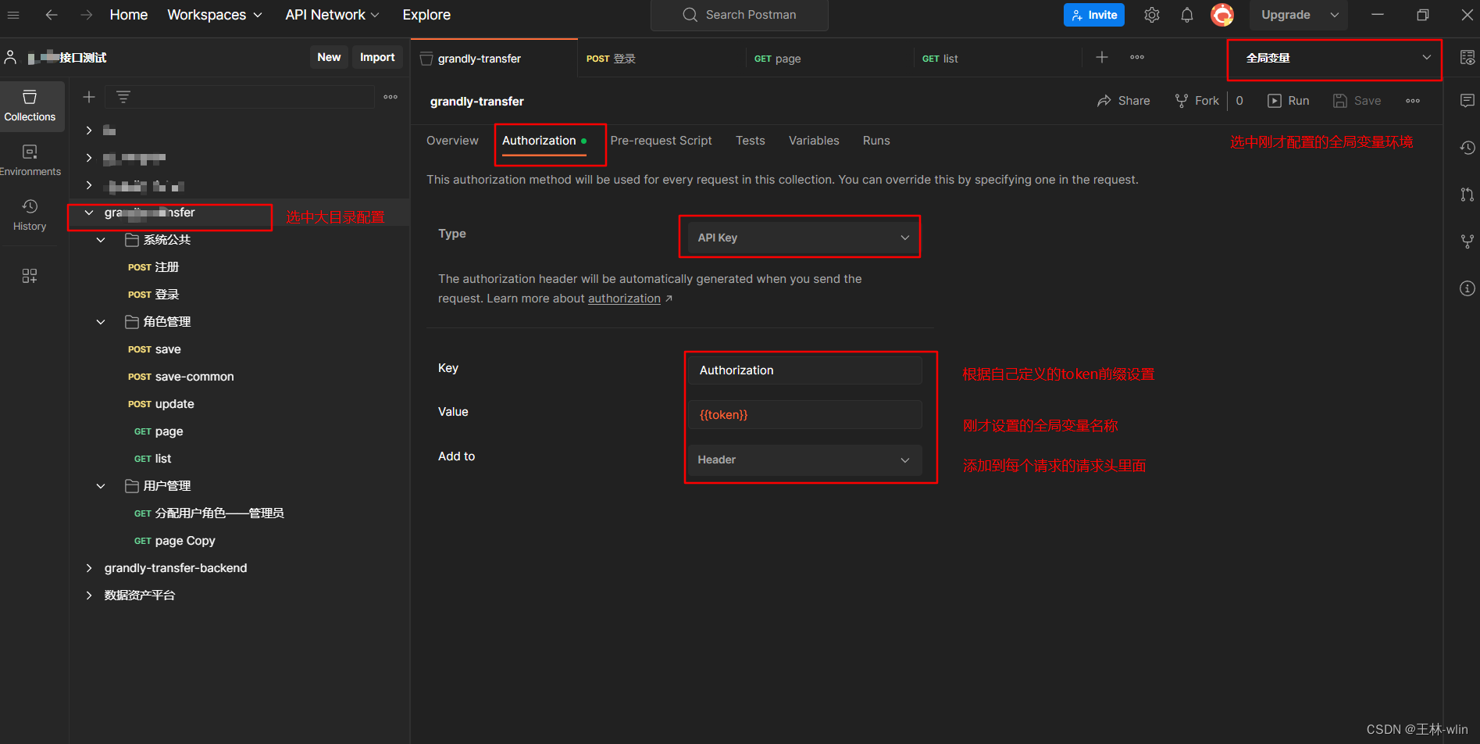Open Postman settings gear icon

pos(1152,15)
